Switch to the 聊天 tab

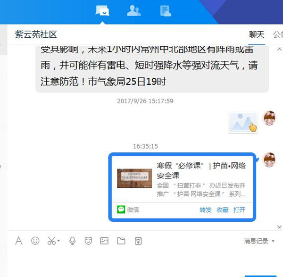[257, 34]
